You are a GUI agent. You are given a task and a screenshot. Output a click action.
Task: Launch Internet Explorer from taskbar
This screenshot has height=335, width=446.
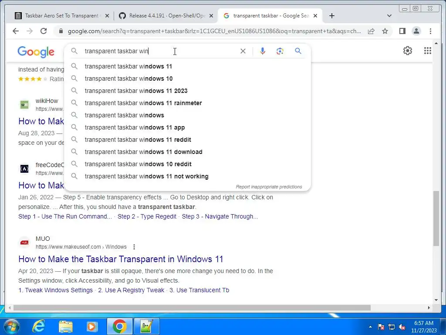[x=38, y=326]
